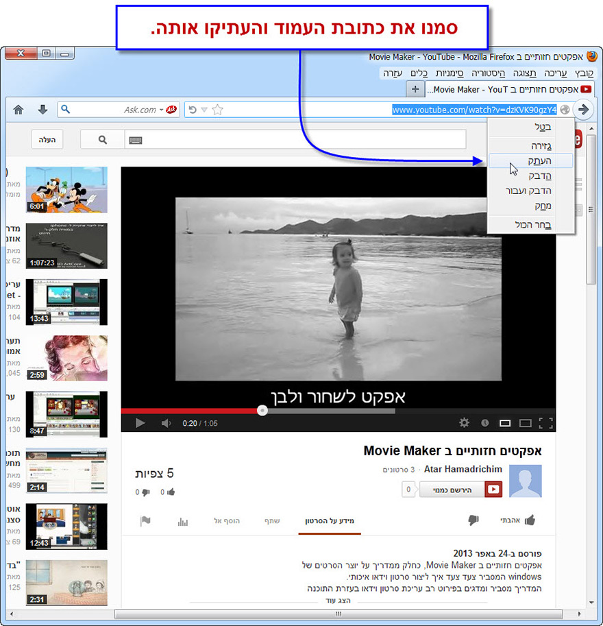Choose בטל in the context menu
This screenshot has height=626, width=603.
[x=531, y=127]
